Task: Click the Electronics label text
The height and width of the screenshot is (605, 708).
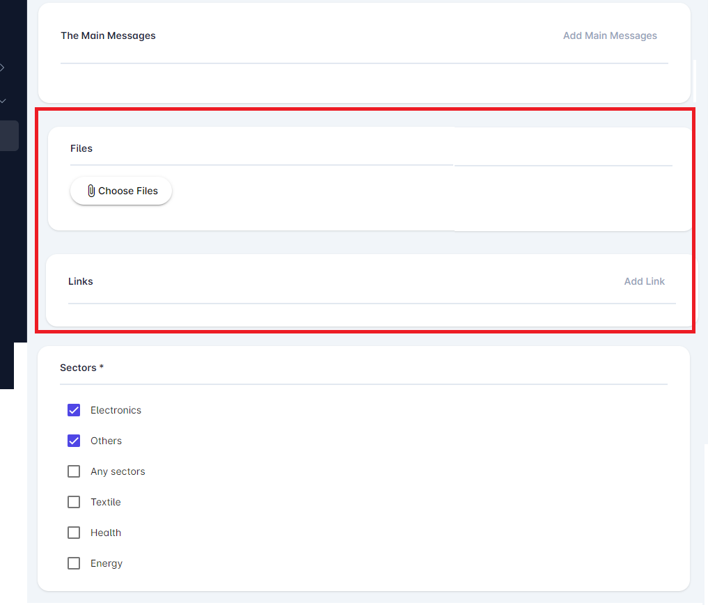Action: (116, 410)
